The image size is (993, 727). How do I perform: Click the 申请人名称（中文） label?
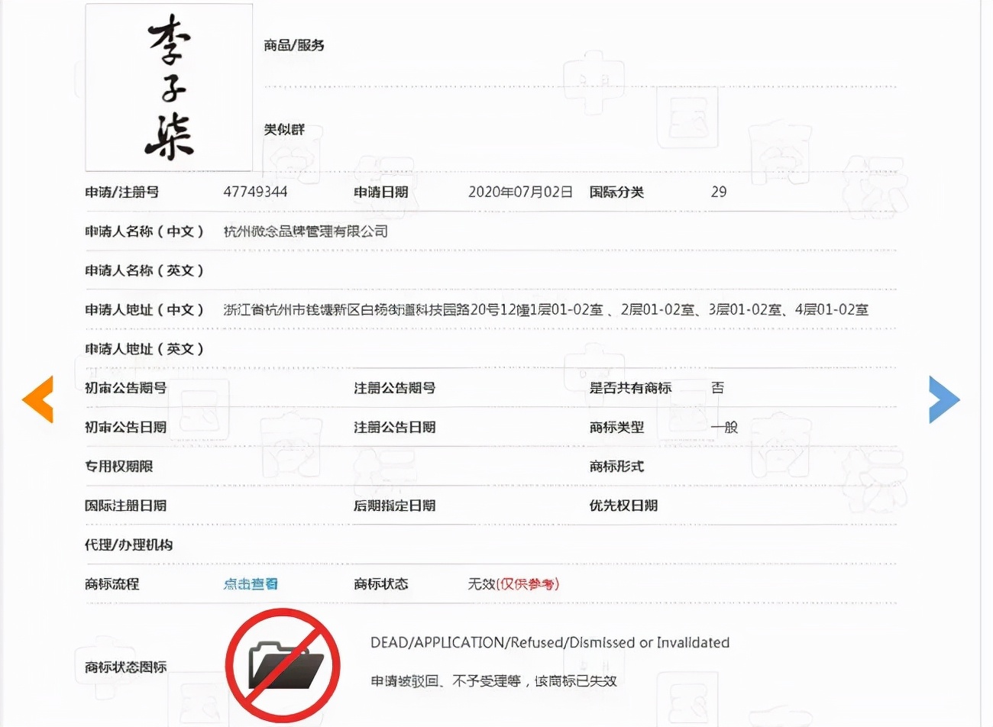click(144, 231)
